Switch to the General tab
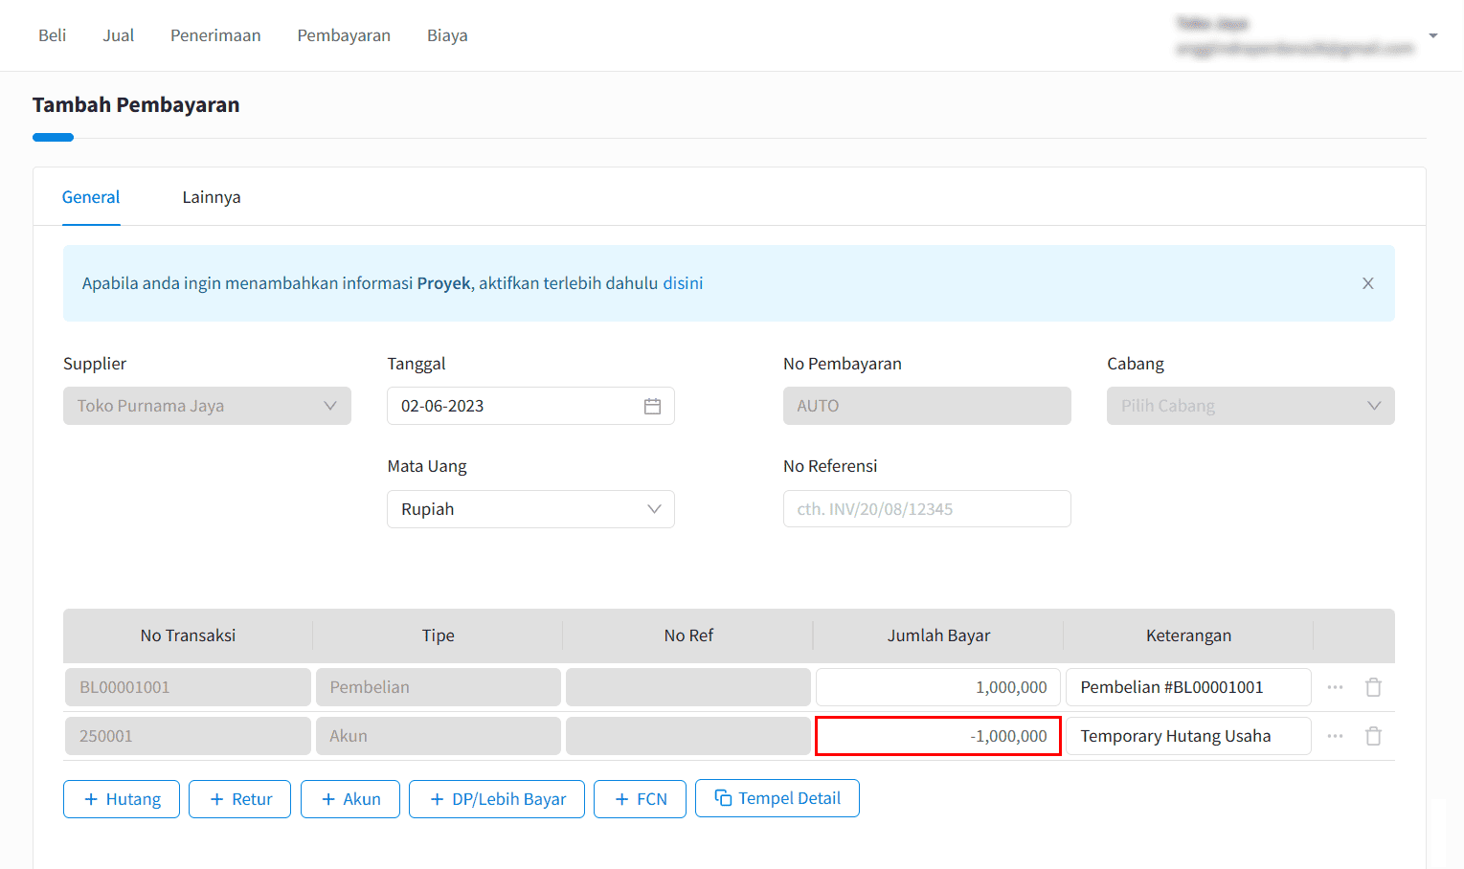This screenshot has height=869, width=1464. click(91, 197)
